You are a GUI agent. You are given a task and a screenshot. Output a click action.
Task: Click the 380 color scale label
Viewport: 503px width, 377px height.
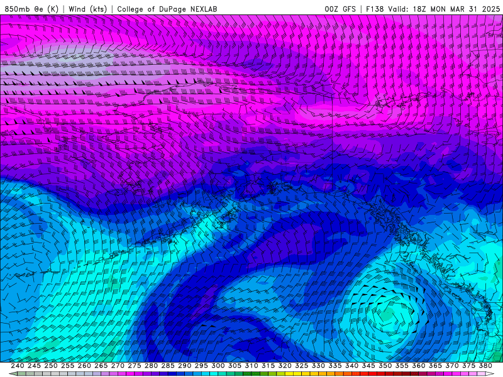click(485, 366)
